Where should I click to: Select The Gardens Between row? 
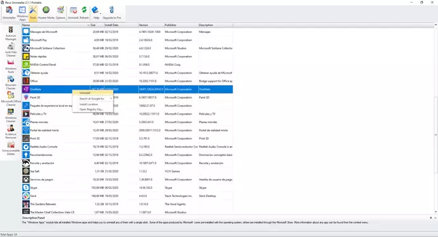click(127, 204)
